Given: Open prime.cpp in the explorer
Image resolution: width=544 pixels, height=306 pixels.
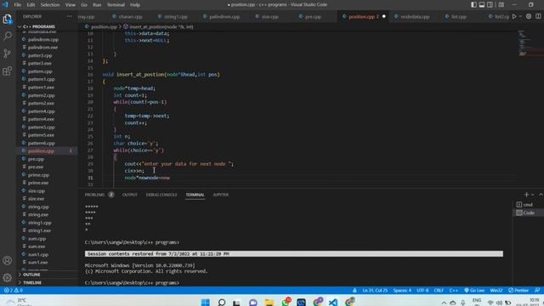Looking at the screenshot, I should [x=38, y=175].
